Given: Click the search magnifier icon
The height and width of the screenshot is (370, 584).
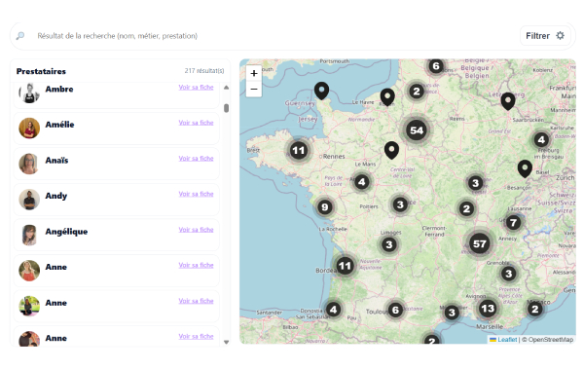Looking at the screenshot, I should (x=20, y=36).
